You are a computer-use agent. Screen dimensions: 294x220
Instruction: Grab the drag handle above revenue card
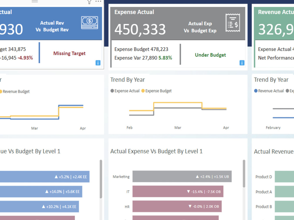click(x=35, y=1)
